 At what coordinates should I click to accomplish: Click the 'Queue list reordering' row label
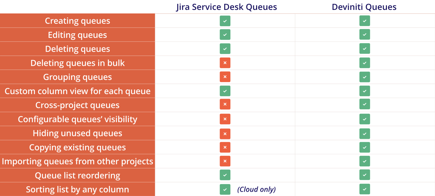coord(77,175)
